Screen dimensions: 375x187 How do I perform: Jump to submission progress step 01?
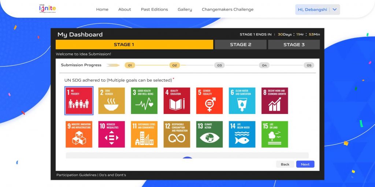[130, 65]
